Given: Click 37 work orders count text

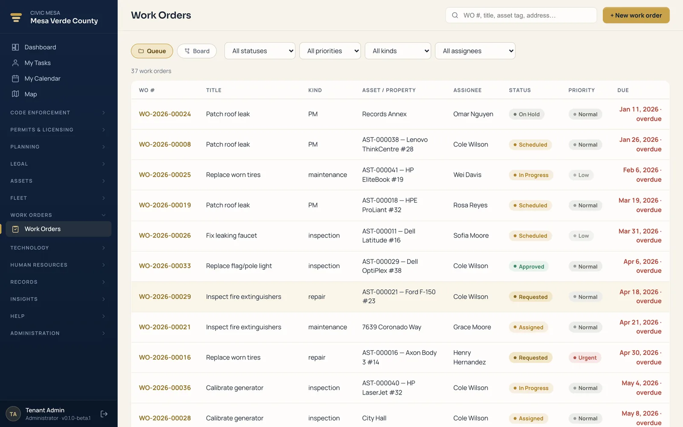Looking at the screenshot, I should (151, 71).
